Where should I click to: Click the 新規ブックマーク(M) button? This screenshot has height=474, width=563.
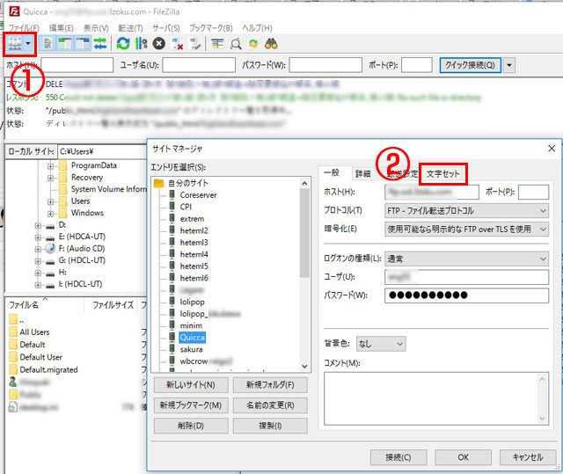click(191, 405)
